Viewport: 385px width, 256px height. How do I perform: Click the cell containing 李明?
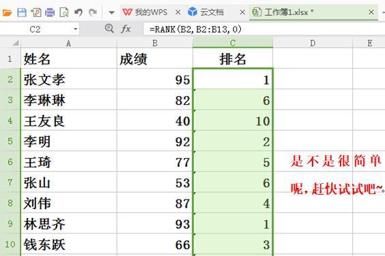(x=69, y=141)
